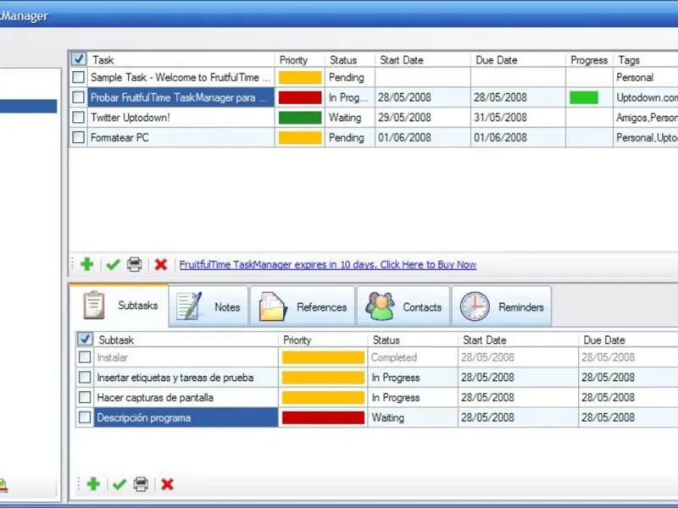Viewport: 678px width, 508px height.
Task: Sort tasks by the top Status column header
Action: (x=350, y=60)
